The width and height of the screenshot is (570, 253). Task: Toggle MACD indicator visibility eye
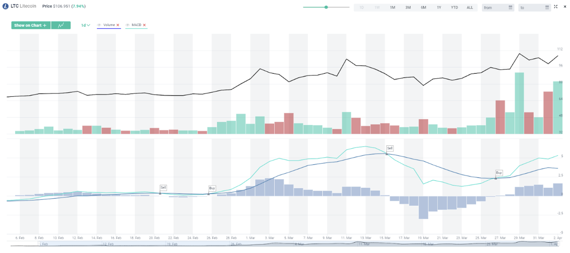pos(128,25)
